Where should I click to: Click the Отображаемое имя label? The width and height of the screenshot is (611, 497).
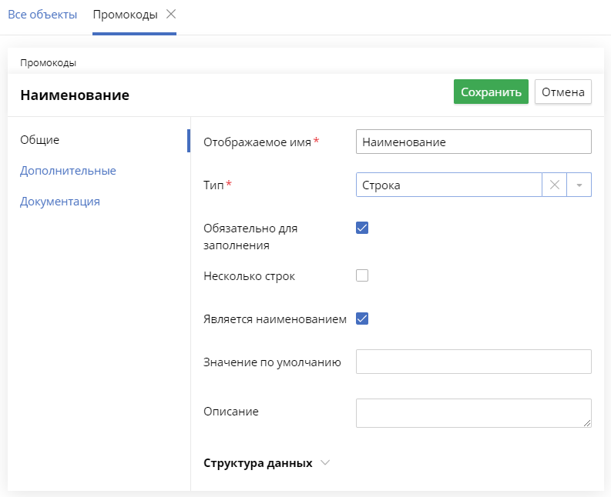[257, 142]
